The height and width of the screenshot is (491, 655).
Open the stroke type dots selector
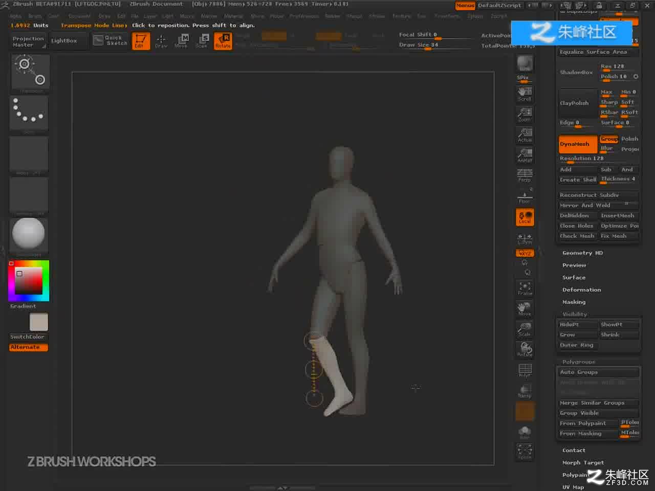click(x=29, y=114)
